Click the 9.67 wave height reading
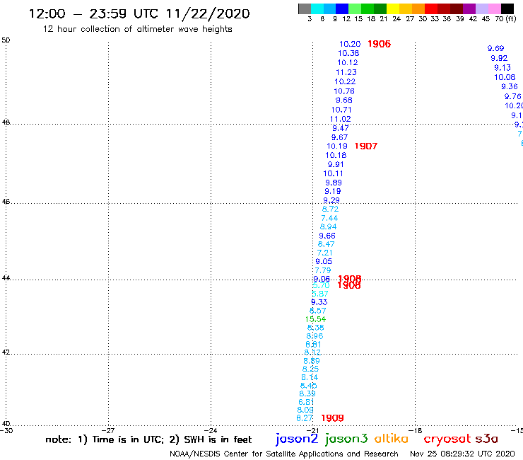The height and width of the screenshot is (460, 523). click(x=339, y=137)
